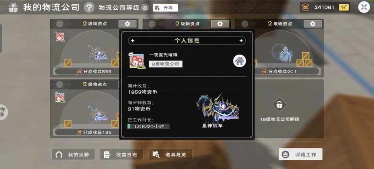Click the logistics company logo icon
This screenshot has width=374, height=169.
(13, 8)
